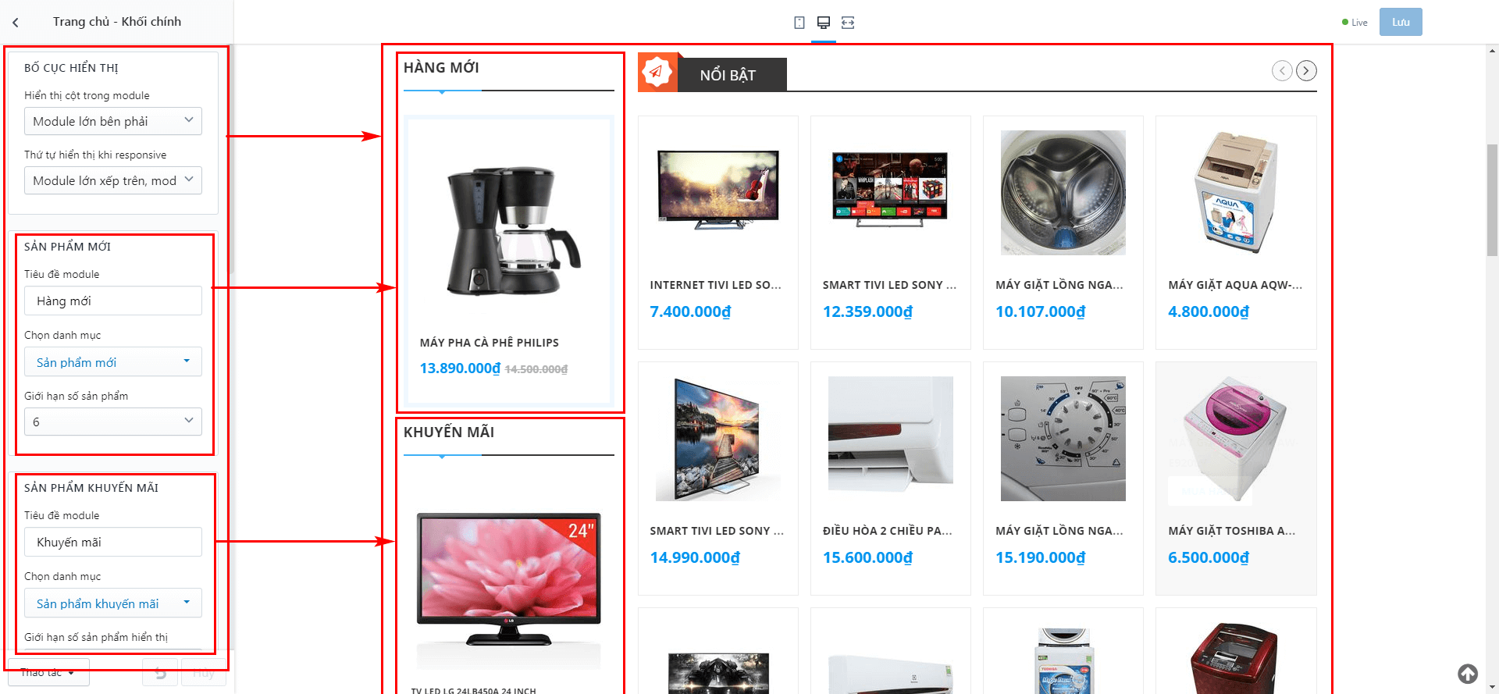Image resolution: width=1499 pixels, height=694 pixels.
Task: Click the 'Hàng mới' section heading
Action: coord(441,68)
